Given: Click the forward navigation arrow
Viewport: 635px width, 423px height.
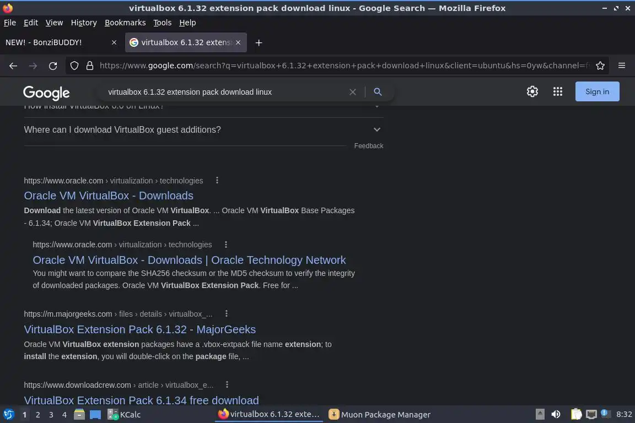Looking at the screenshot, I should coord(33,66).
